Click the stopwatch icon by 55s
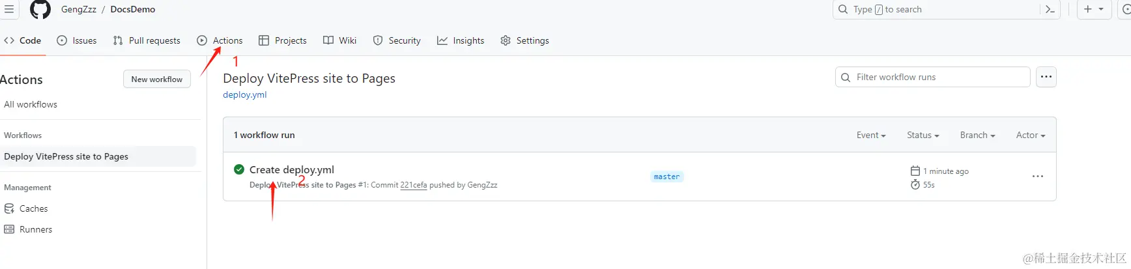This screenshot has width=1131, height=269. tap(915, 184)
